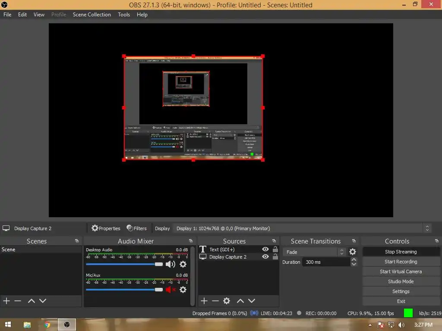Image resolution: width=442 pixels, height=331 pixels.
Task: Lock the Display Capture 2 source
Action: (275, 257)
